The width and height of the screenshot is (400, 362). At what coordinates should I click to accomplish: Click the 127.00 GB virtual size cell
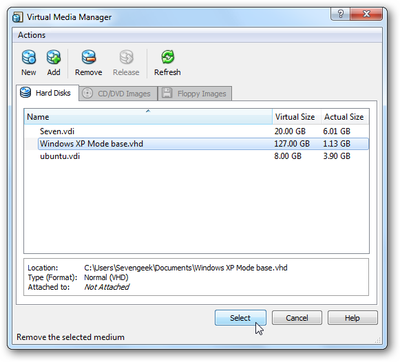point(292,144)
